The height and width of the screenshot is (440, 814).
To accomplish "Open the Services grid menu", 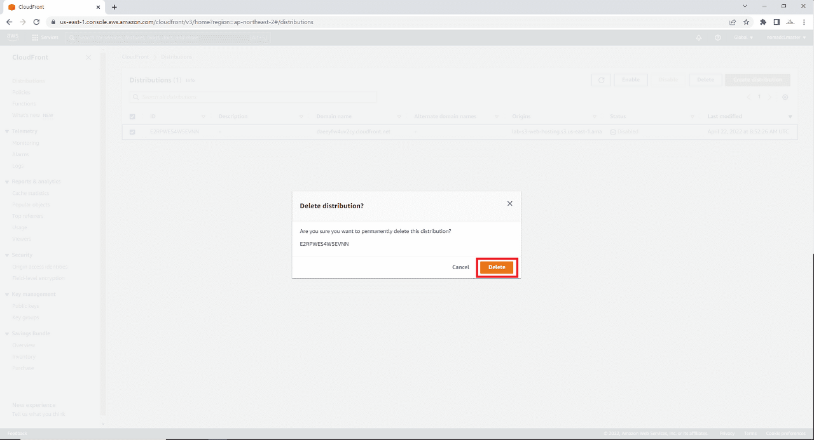I will click(45, 37).
